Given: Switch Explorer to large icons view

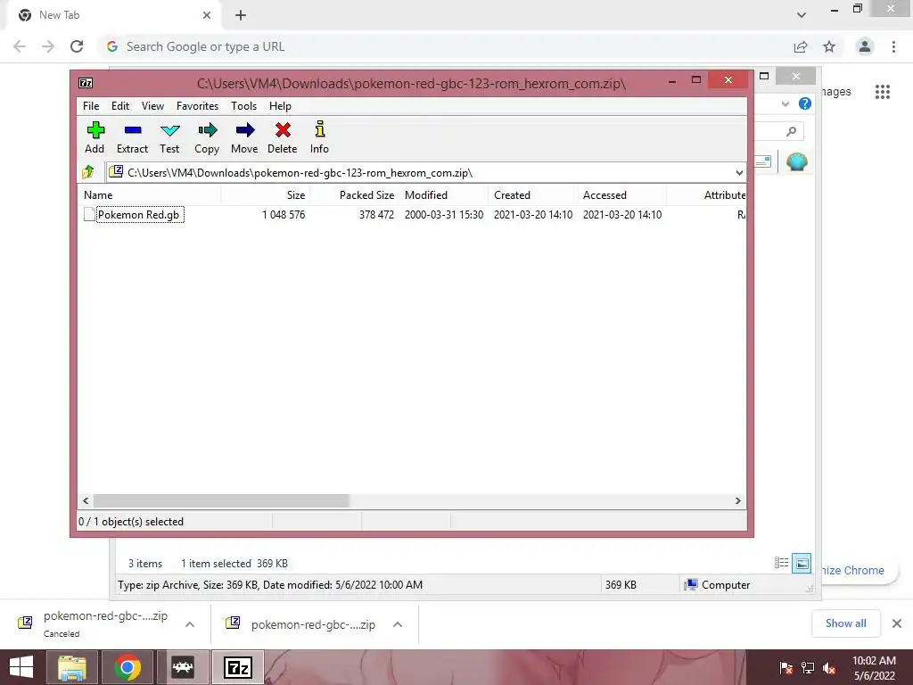Looking at the screenshot, I should coord(802,563).
